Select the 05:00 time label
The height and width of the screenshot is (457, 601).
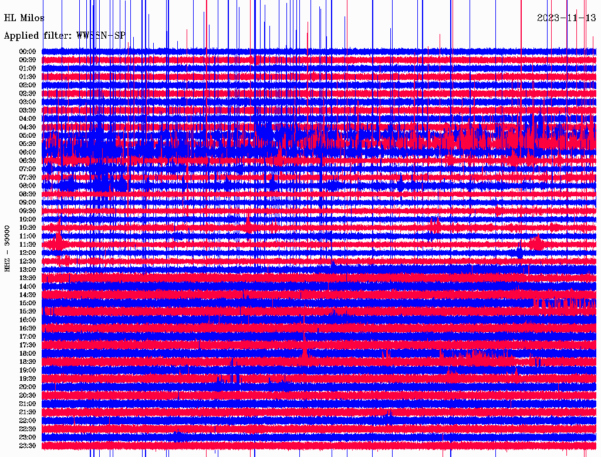[28, 135]
